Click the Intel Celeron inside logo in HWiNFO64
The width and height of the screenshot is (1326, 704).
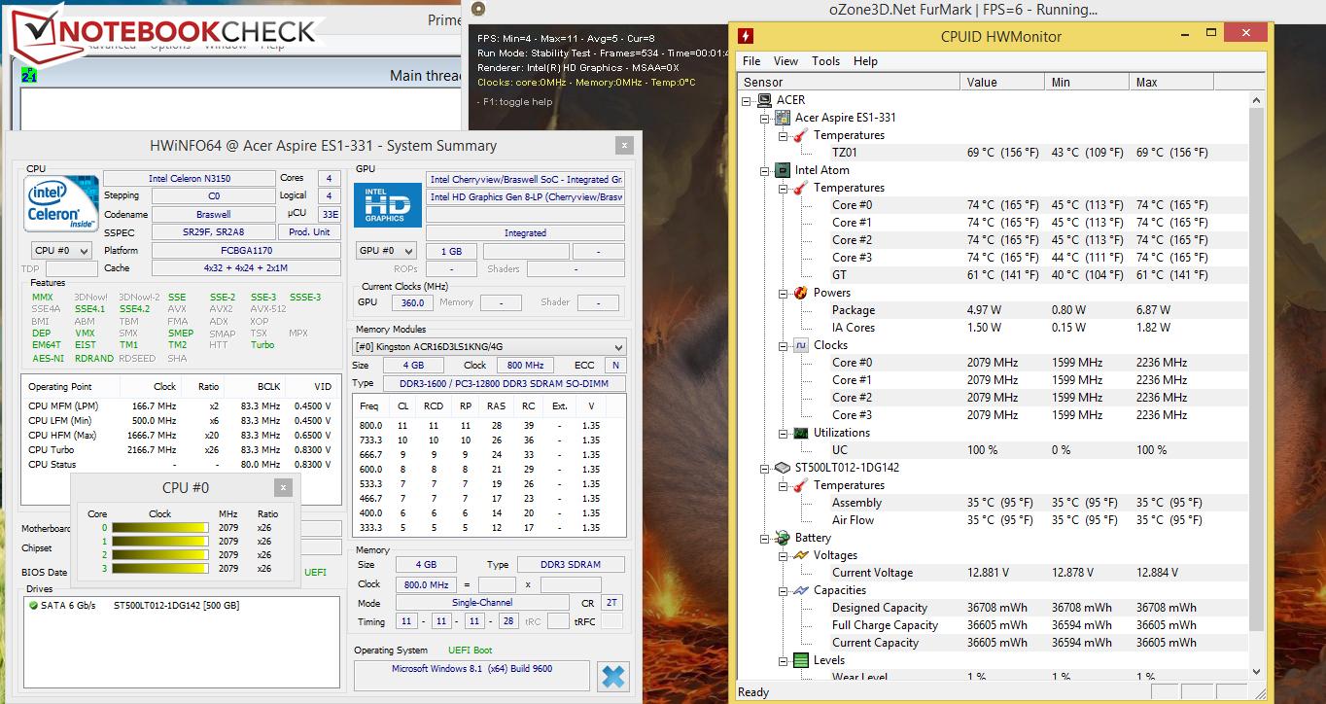click(61, 203)
